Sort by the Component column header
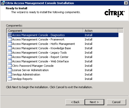 [x=45, y=31]
